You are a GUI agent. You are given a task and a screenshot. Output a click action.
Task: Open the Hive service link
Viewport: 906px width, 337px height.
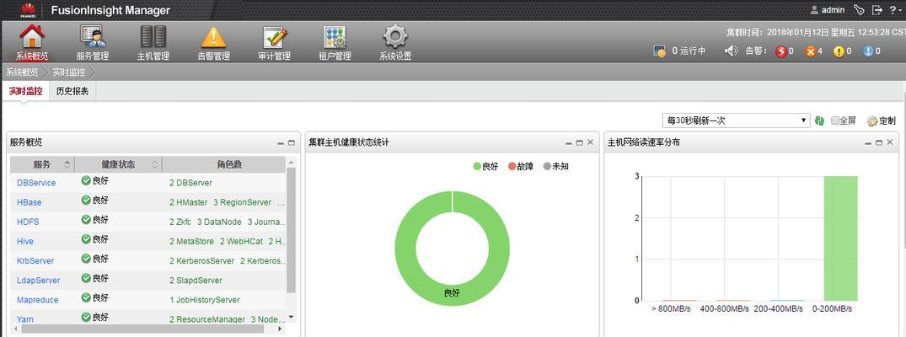24,242
